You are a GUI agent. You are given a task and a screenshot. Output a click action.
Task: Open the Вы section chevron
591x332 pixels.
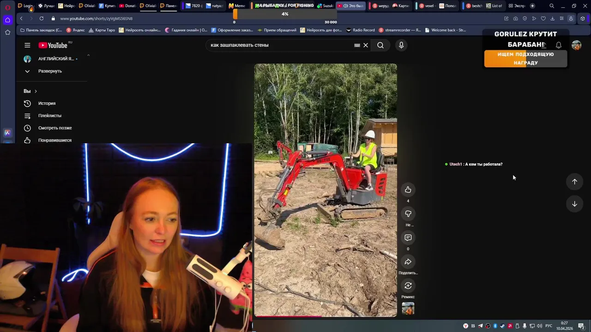coord(36,91)
